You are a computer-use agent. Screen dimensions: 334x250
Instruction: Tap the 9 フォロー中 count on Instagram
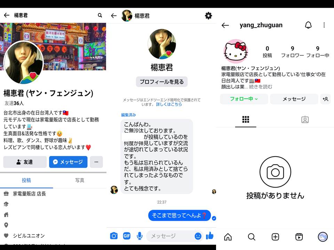(x=318, y=52)
